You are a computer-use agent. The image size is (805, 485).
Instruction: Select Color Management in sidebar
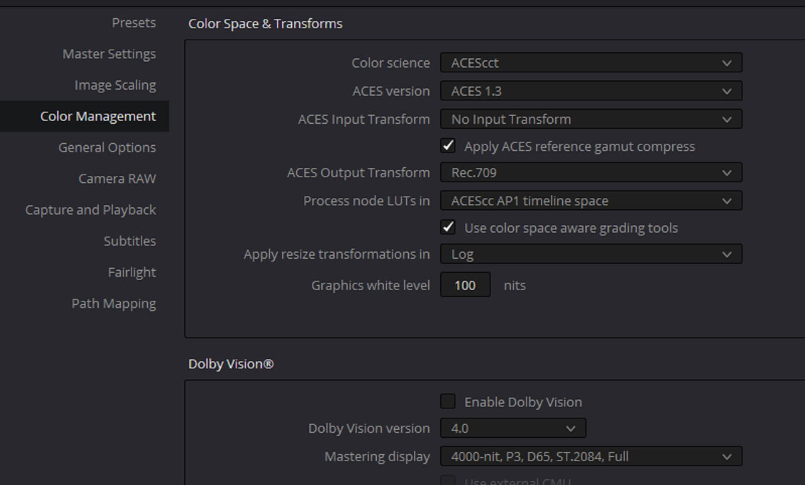tap(84, 116)
